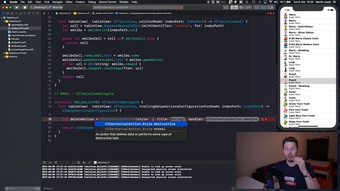This screenshot has height=191, width=340.
Task: Toggle the debug area hide button in debug bar
Action: (45, 163)
